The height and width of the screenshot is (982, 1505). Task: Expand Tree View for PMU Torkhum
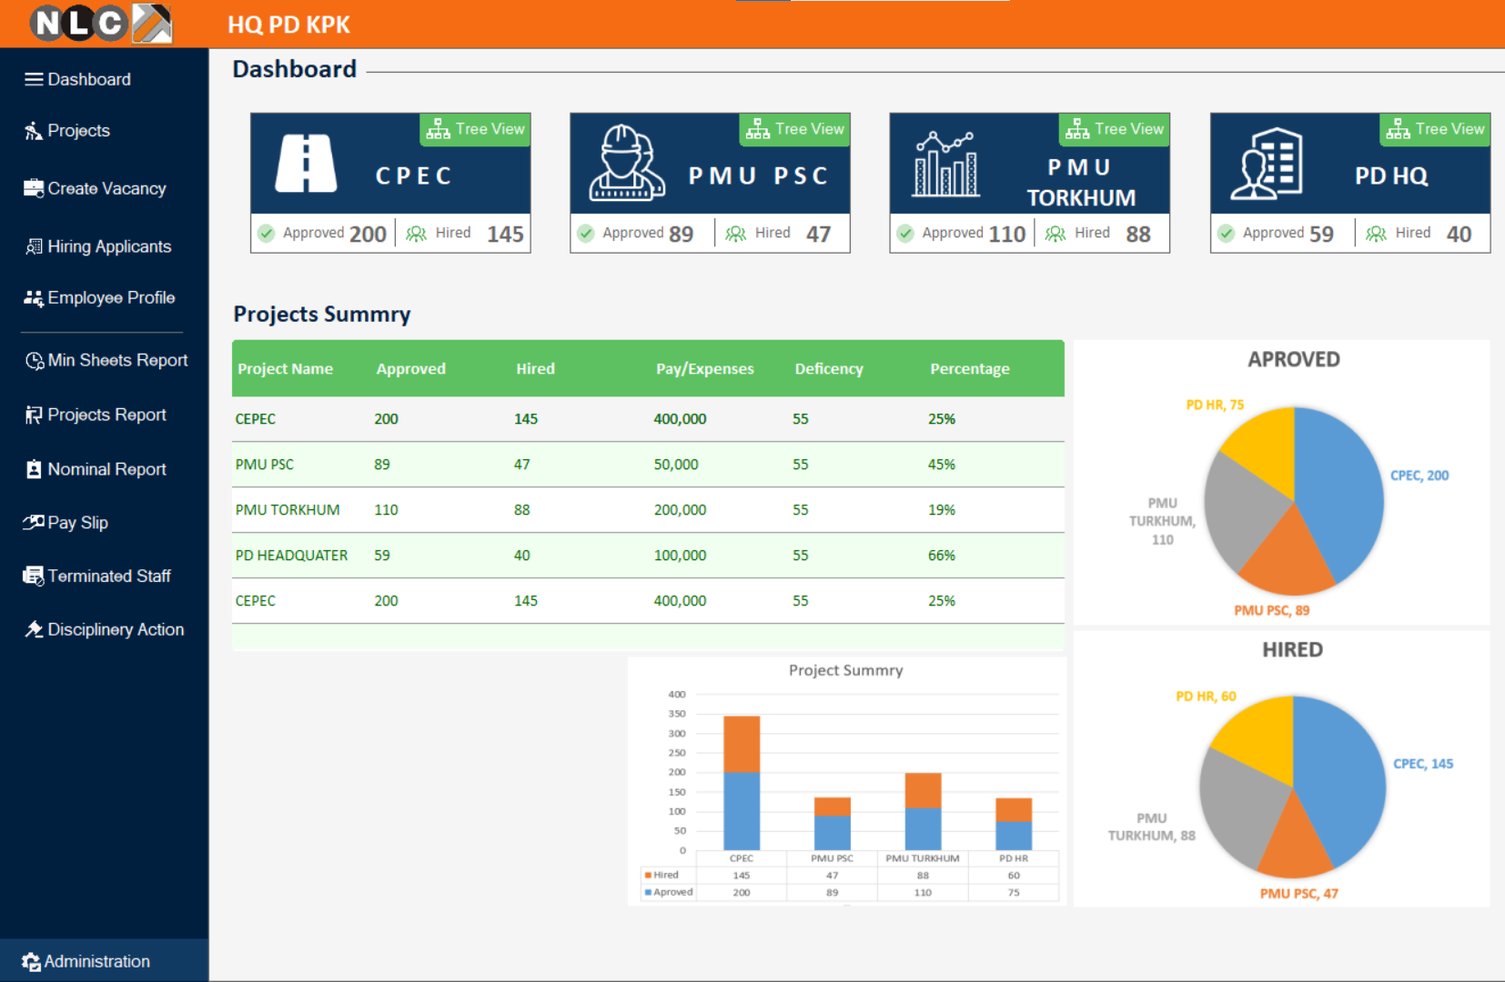(x=1115, y=129)
